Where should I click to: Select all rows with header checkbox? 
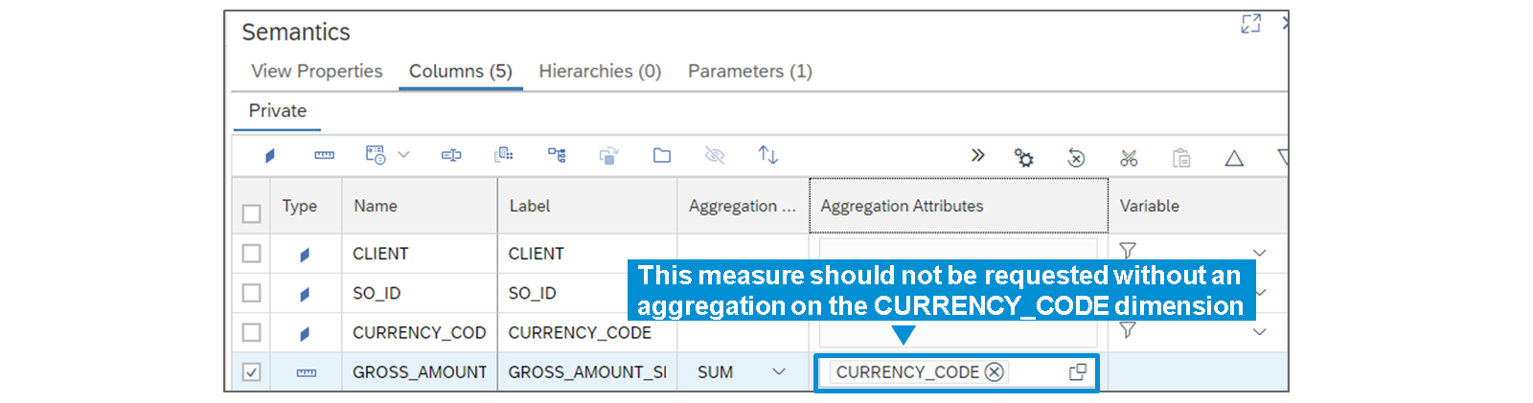click(x=251, y=213)
